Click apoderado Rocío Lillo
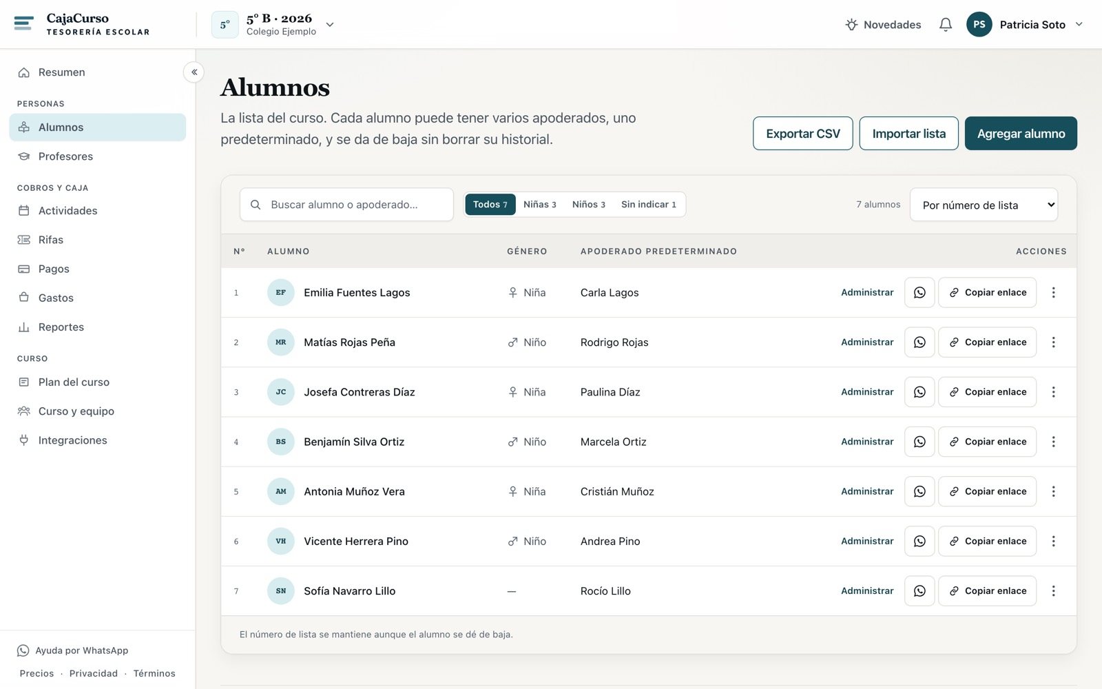 (605, 590)
